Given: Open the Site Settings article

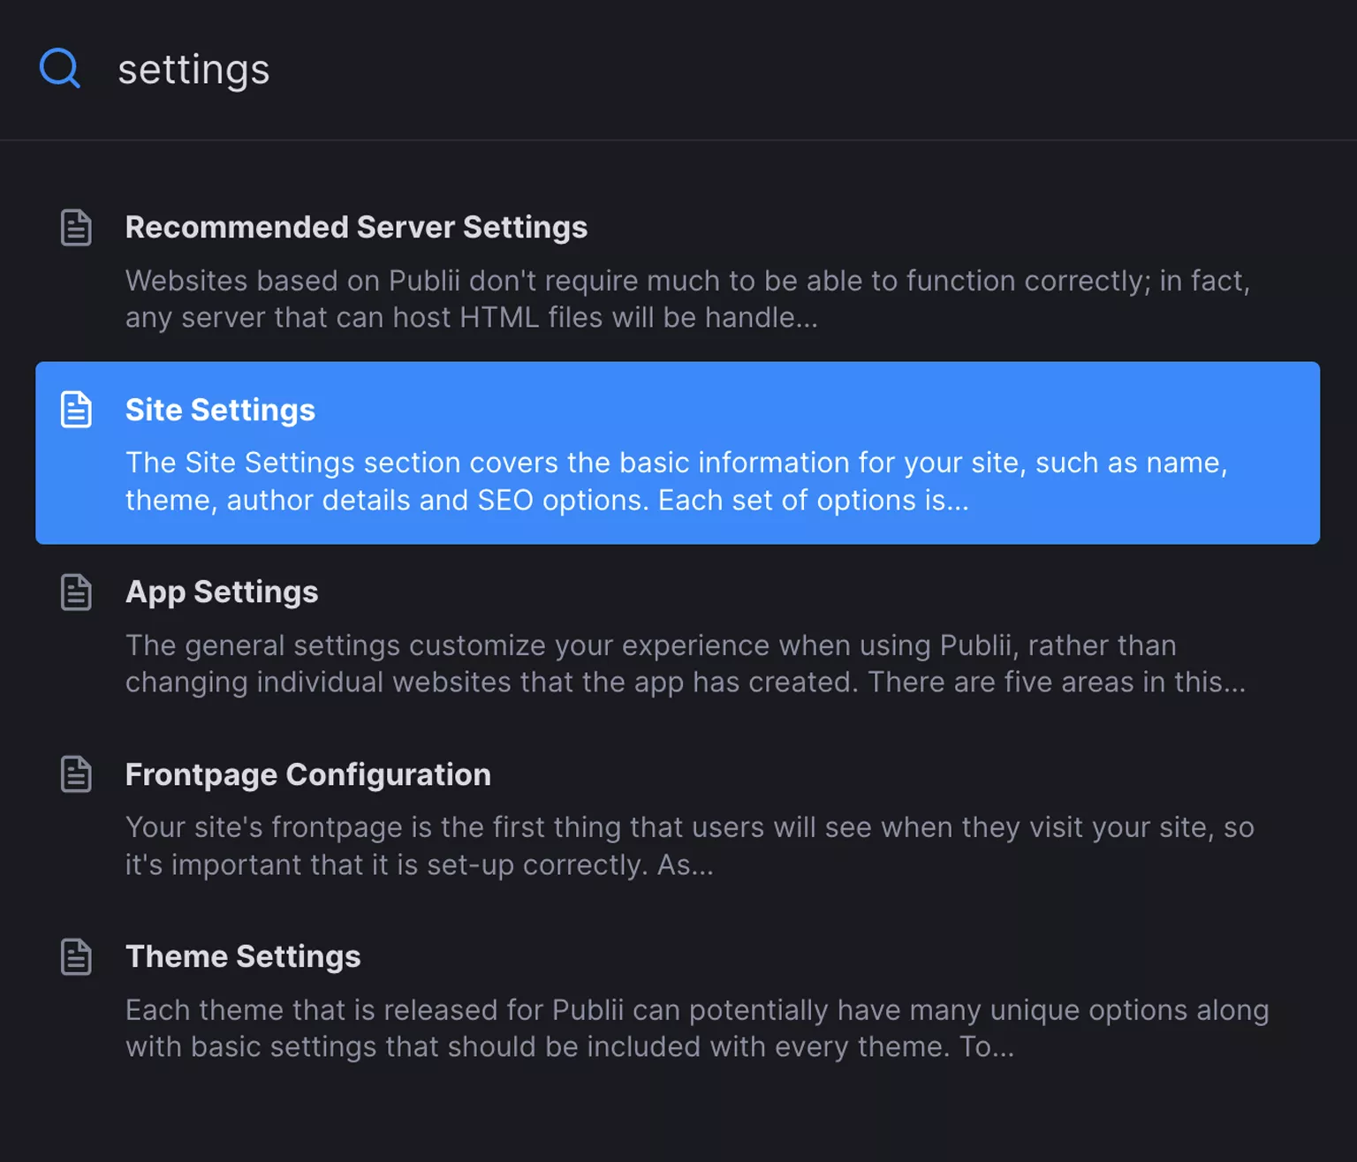Looking at the screenshot, I should (x=221, y=409).
